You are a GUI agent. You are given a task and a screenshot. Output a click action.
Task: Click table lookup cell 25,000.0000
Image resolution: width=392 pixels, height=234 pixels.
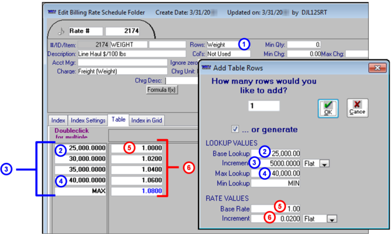click(81, 148)
